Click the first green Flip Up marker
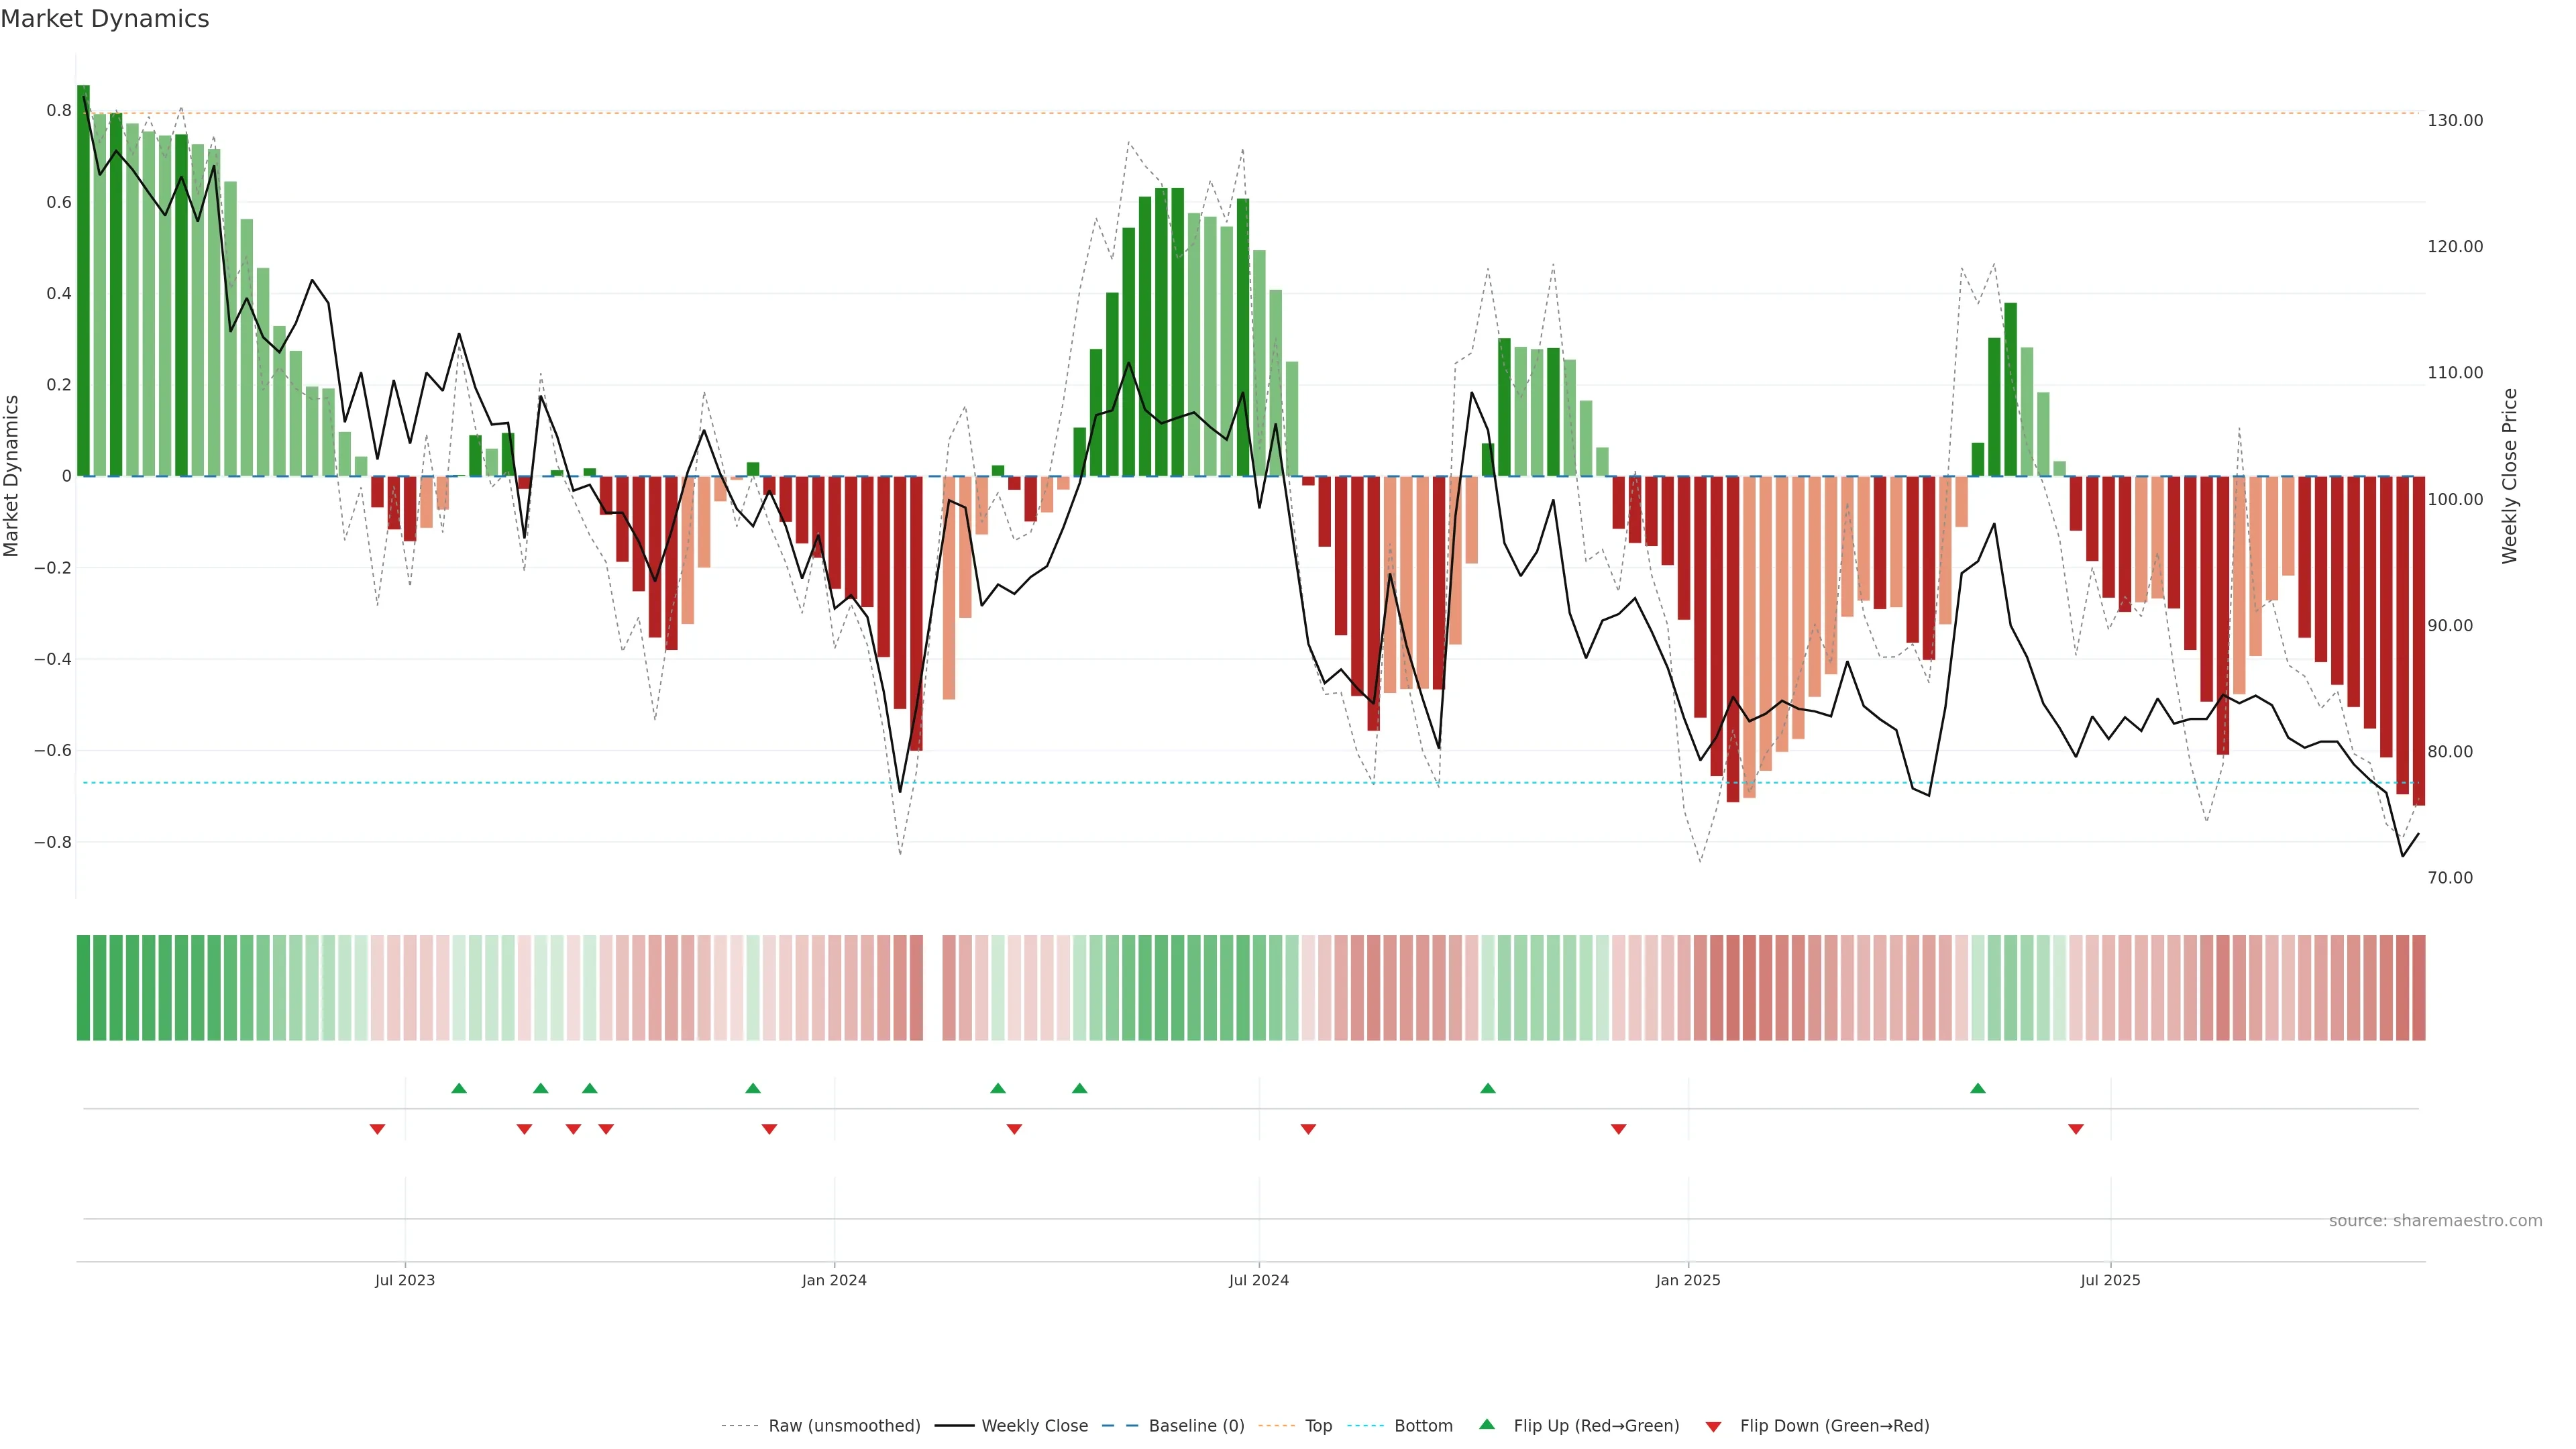The height and width of the screenshot is (1449, 2576). click(x=459, y=1088)
